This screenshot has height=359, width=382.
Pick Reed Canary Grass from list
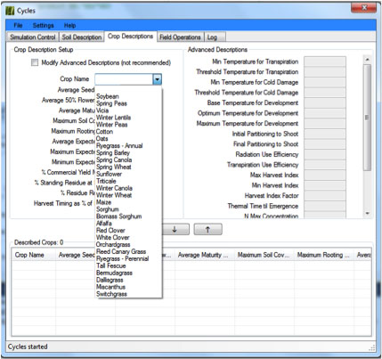[121, 252]
